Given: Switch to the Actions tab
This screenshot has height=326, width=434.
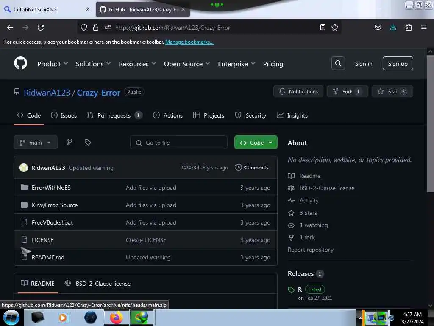Looking at the screenshot, I should (x=168, y=115).
